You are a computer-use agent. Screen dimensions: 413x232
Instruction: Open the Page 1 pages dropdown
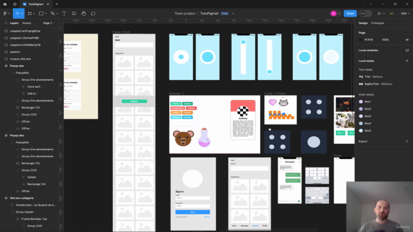[x=49, y=23]
